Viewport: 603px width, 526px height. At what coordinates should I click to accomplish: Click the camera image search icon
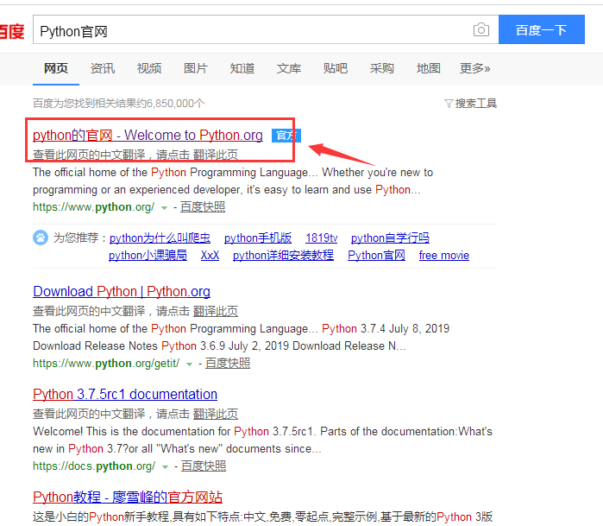click(481, 29)
